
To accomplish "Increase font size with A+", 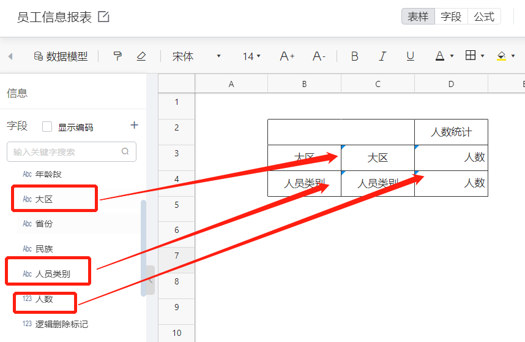I will coord(287,56).
